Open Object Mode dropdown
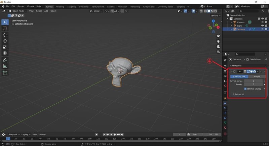The width and height of the screenshot is (269, 146). (18, 11)
